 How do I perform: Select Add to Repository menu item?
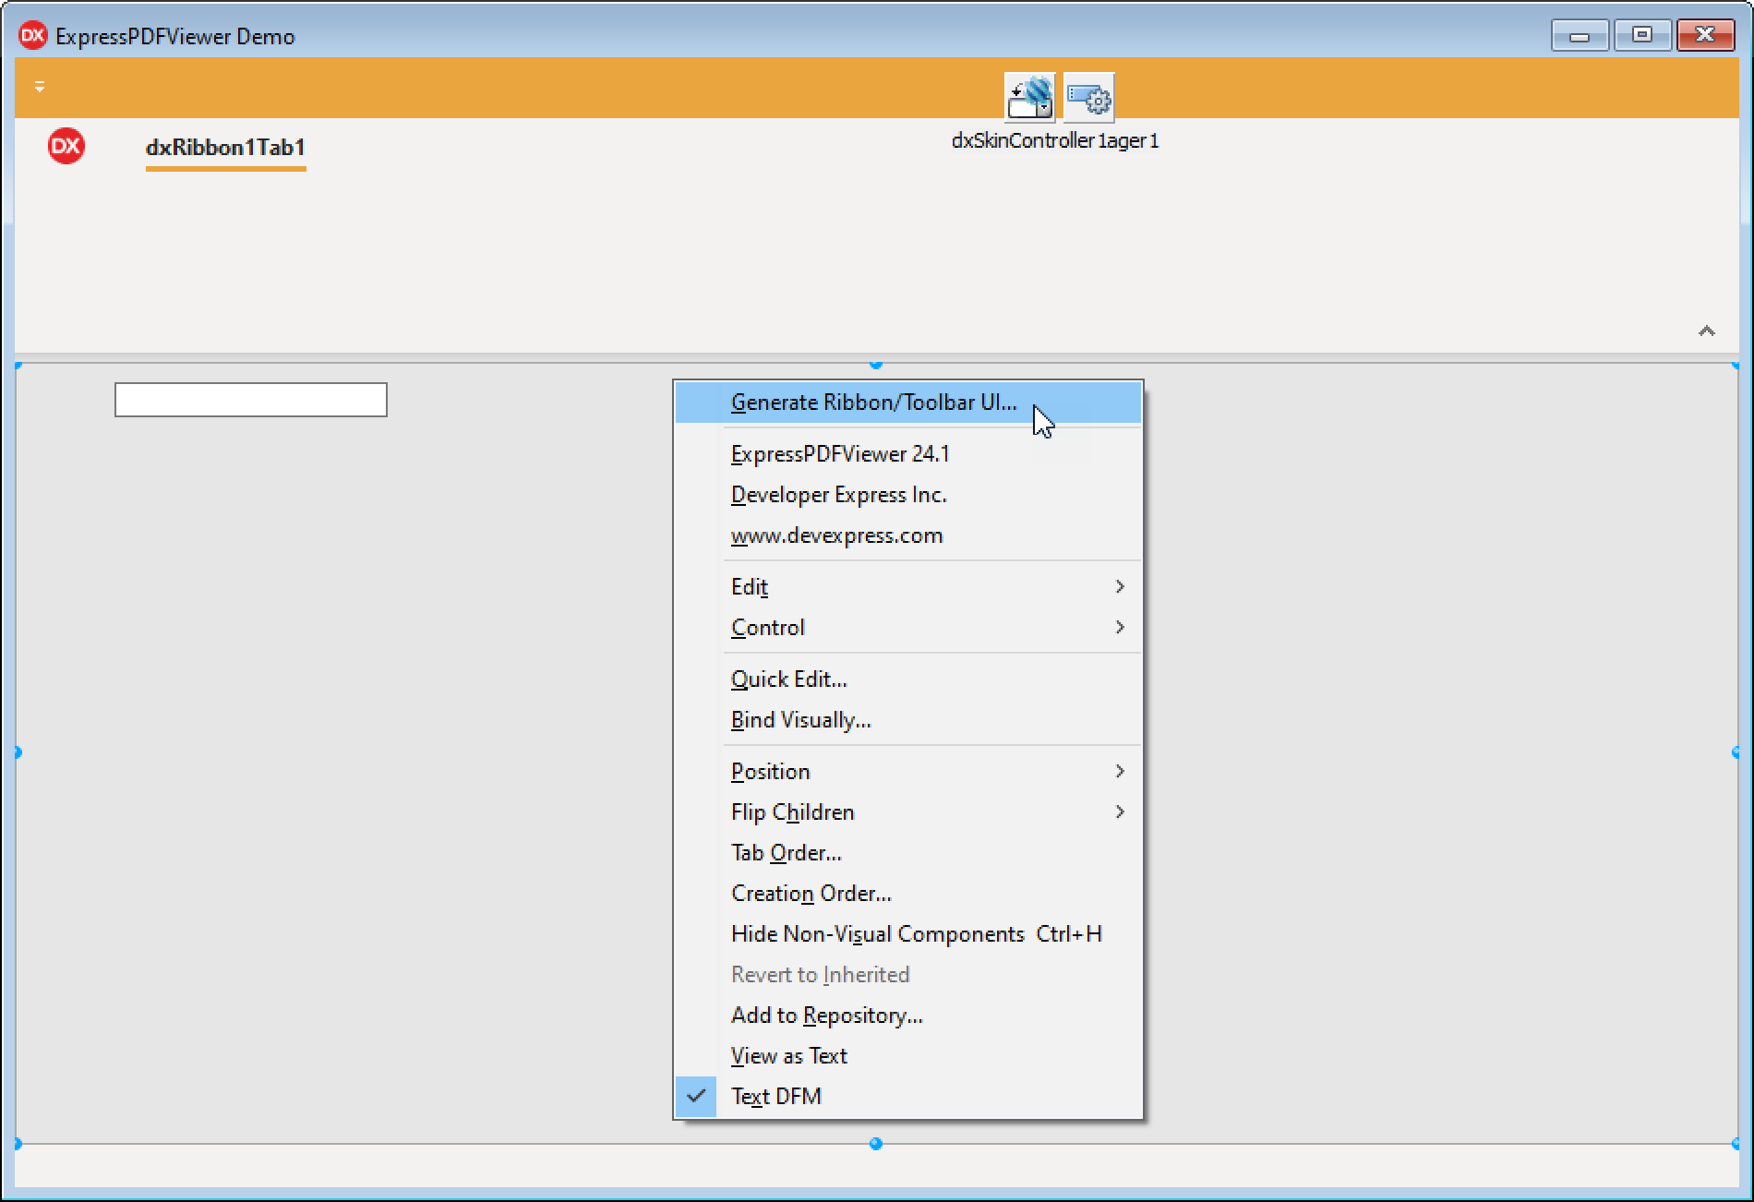(826, 1016)
